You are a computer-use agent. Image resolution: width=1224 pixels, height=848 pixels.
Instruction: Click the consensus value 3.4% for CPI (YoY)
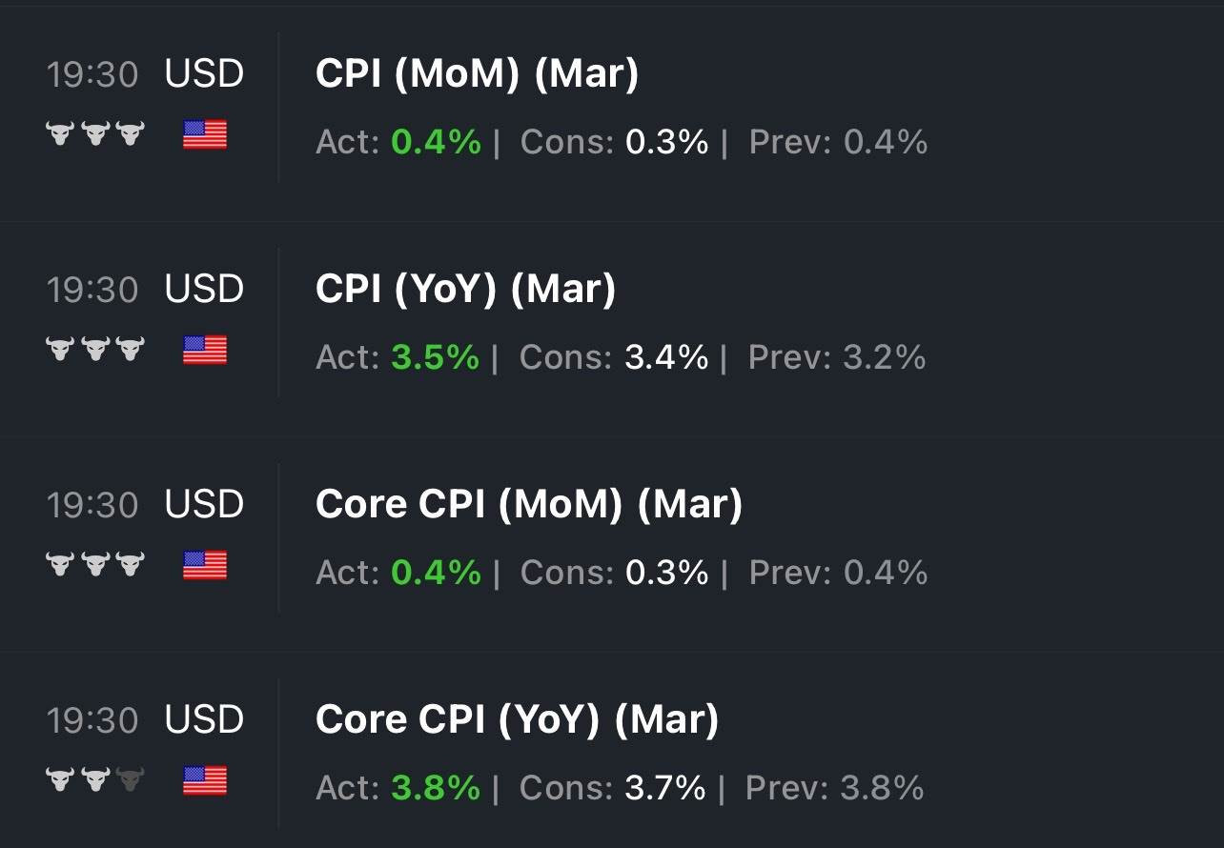click(666, 357)
